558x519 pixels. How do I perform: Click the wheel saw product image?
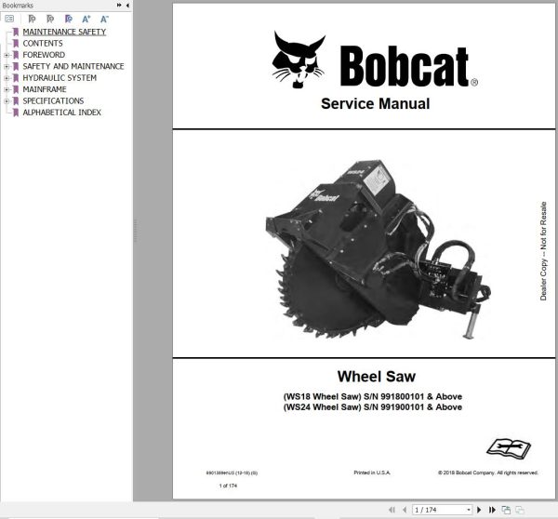[x=378, y=249]
